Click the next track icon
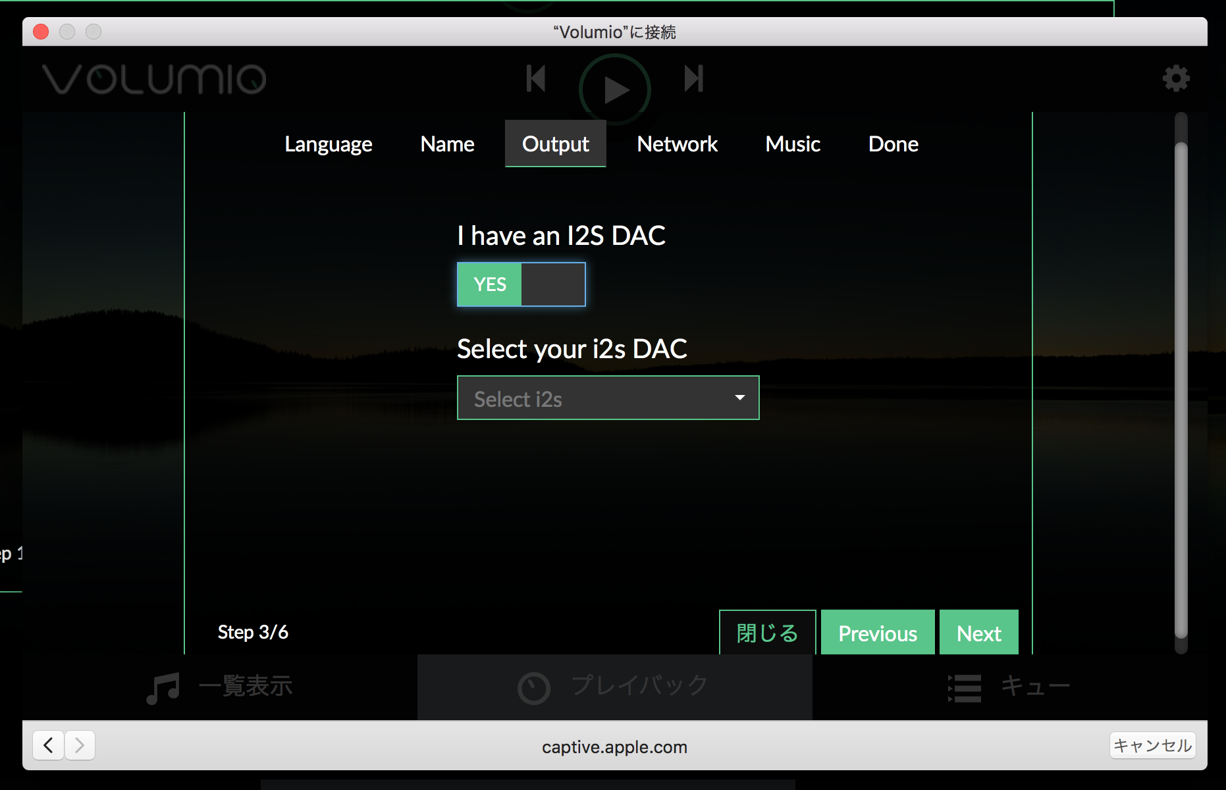 pos(693,79)
